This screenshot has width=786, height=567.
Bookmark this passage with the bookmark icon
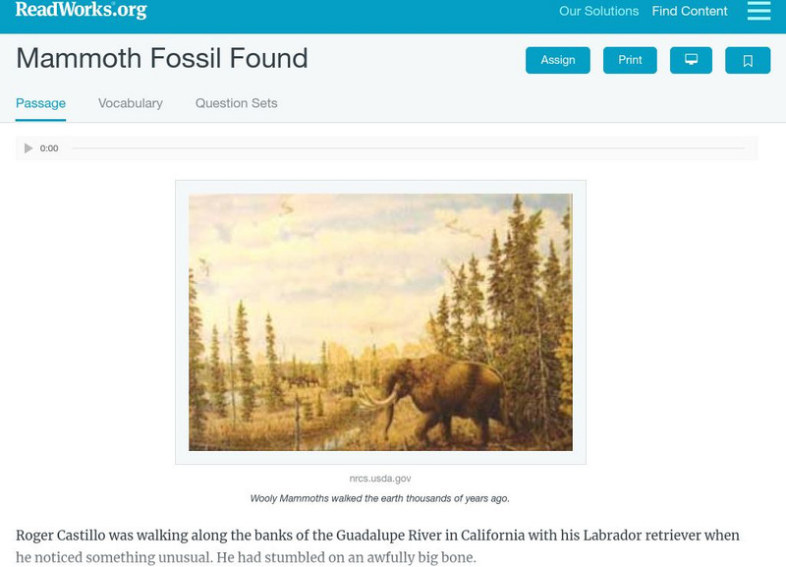[747, 61]
